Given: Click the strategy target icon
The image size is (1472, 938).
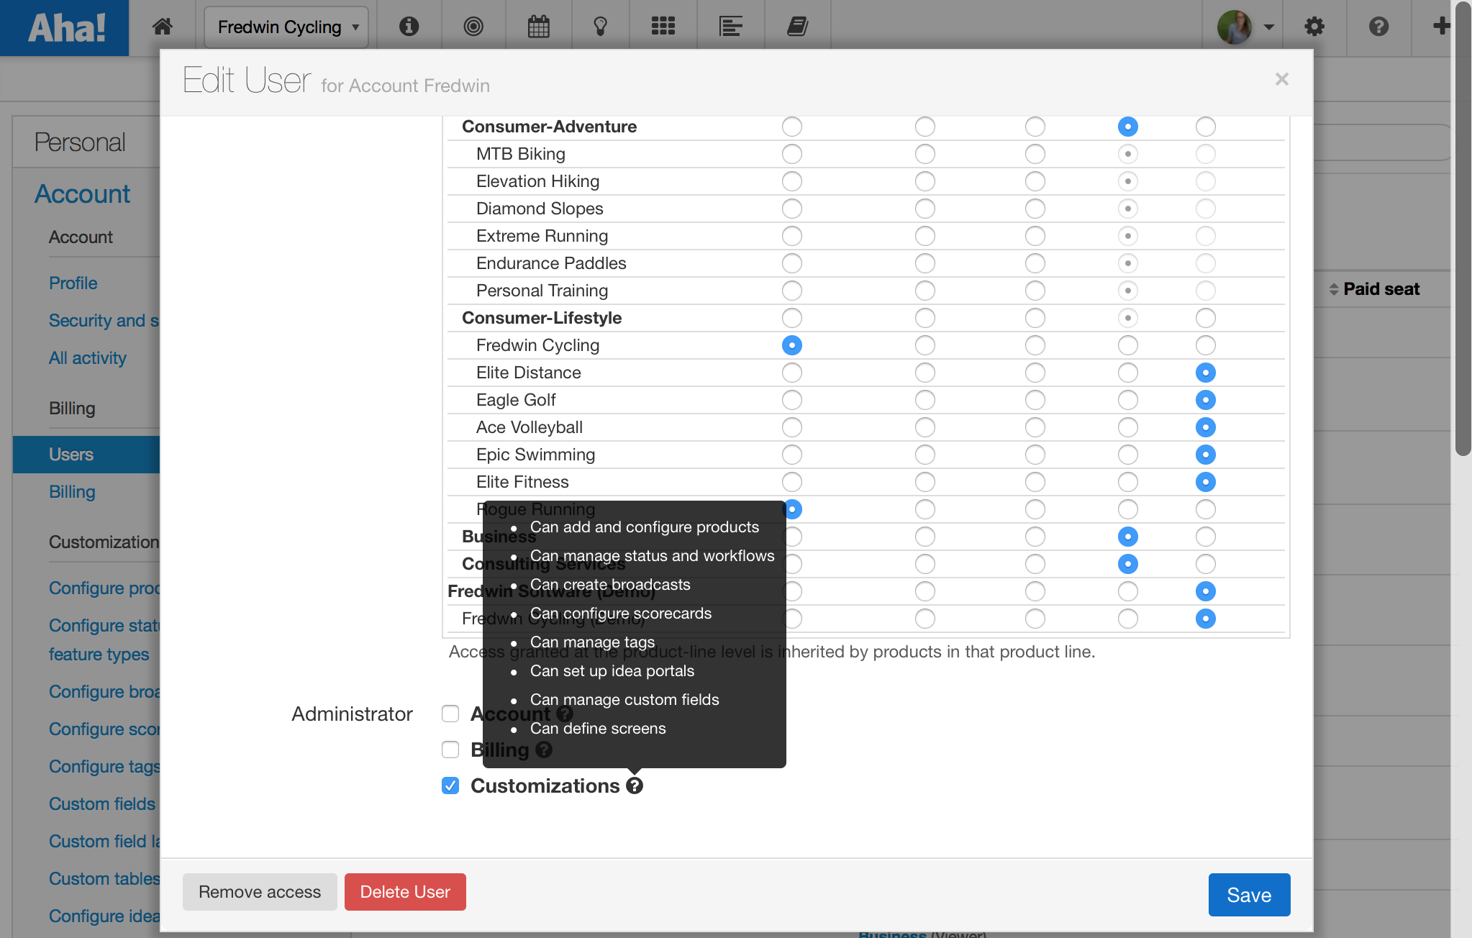Looking at the screenshot, I should [x=473, y=27].
